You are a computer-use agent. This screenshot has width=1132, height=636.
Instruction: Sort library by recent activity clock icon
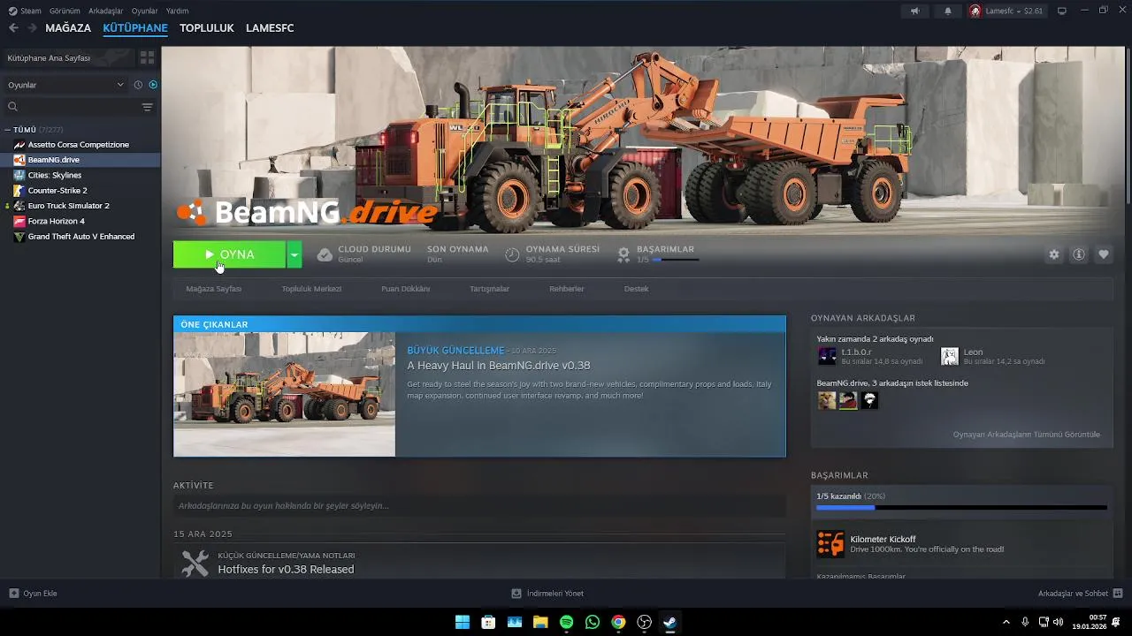click(x=138, y=85)
